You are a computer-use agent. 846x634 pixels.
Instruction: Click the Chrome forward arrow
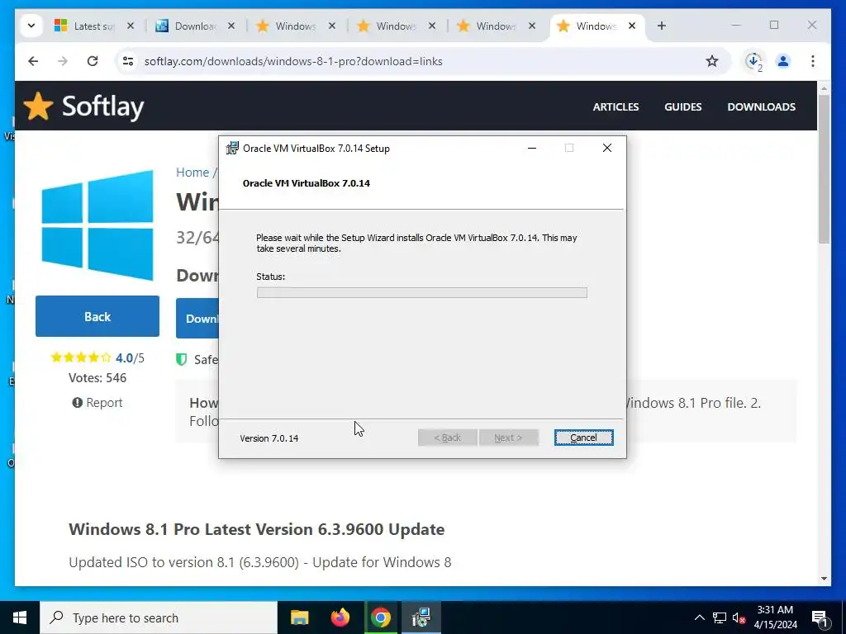pyautogui.click(x=63, y=61)
